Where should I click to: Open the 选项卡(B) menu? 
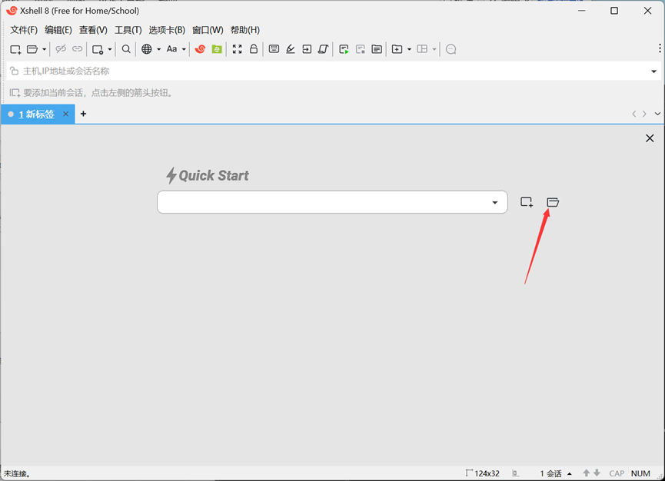pyautogui.click(x=167, y=30)
